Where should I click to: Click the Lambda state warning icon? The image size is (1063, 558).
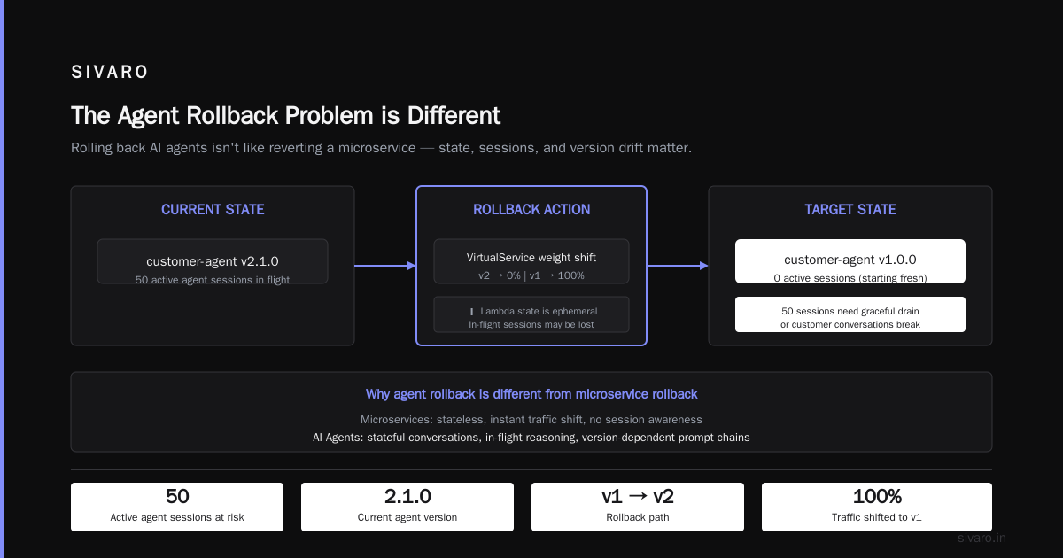click(x=471, y=312)
